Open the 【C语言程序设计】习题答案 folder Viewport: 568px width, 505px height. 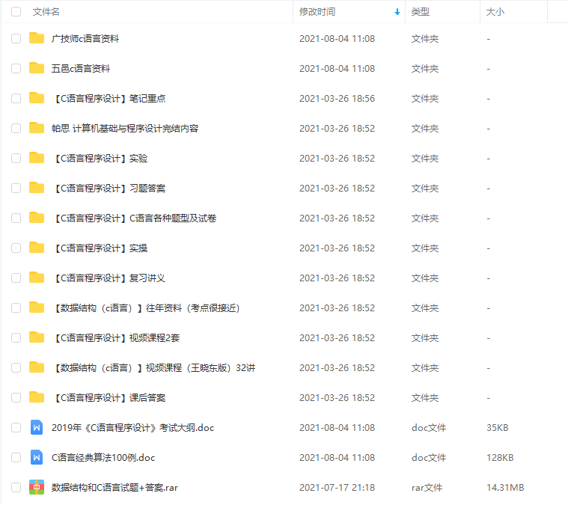(x=110, y=189)
